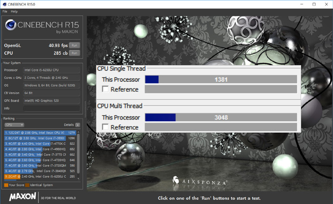This screenshot has width=333, height=204.
Task: Click the Info input field
Action: (x=51, y=108)
